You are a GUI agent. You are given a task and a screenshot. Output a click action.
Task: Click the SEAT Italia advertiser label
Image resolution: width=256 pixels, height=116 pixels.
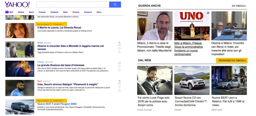click(x=217, y=110)
